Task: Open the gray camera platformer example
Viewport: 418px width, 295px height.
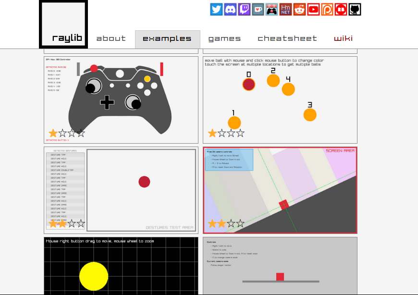Action: [280, 266]
